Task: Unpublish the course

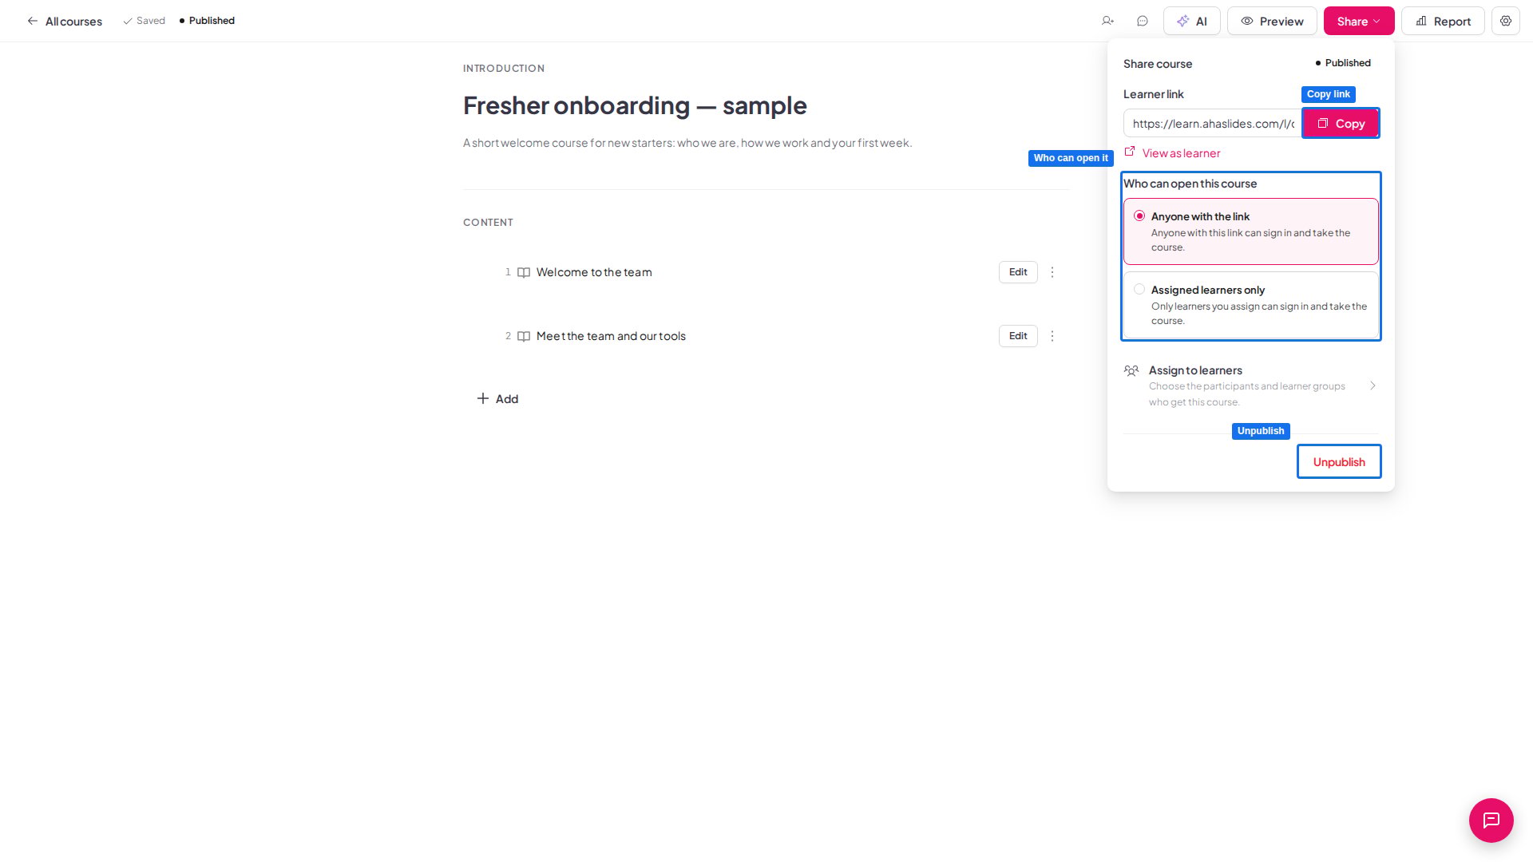Action: pyautogui.click(x=1339, y=461)
